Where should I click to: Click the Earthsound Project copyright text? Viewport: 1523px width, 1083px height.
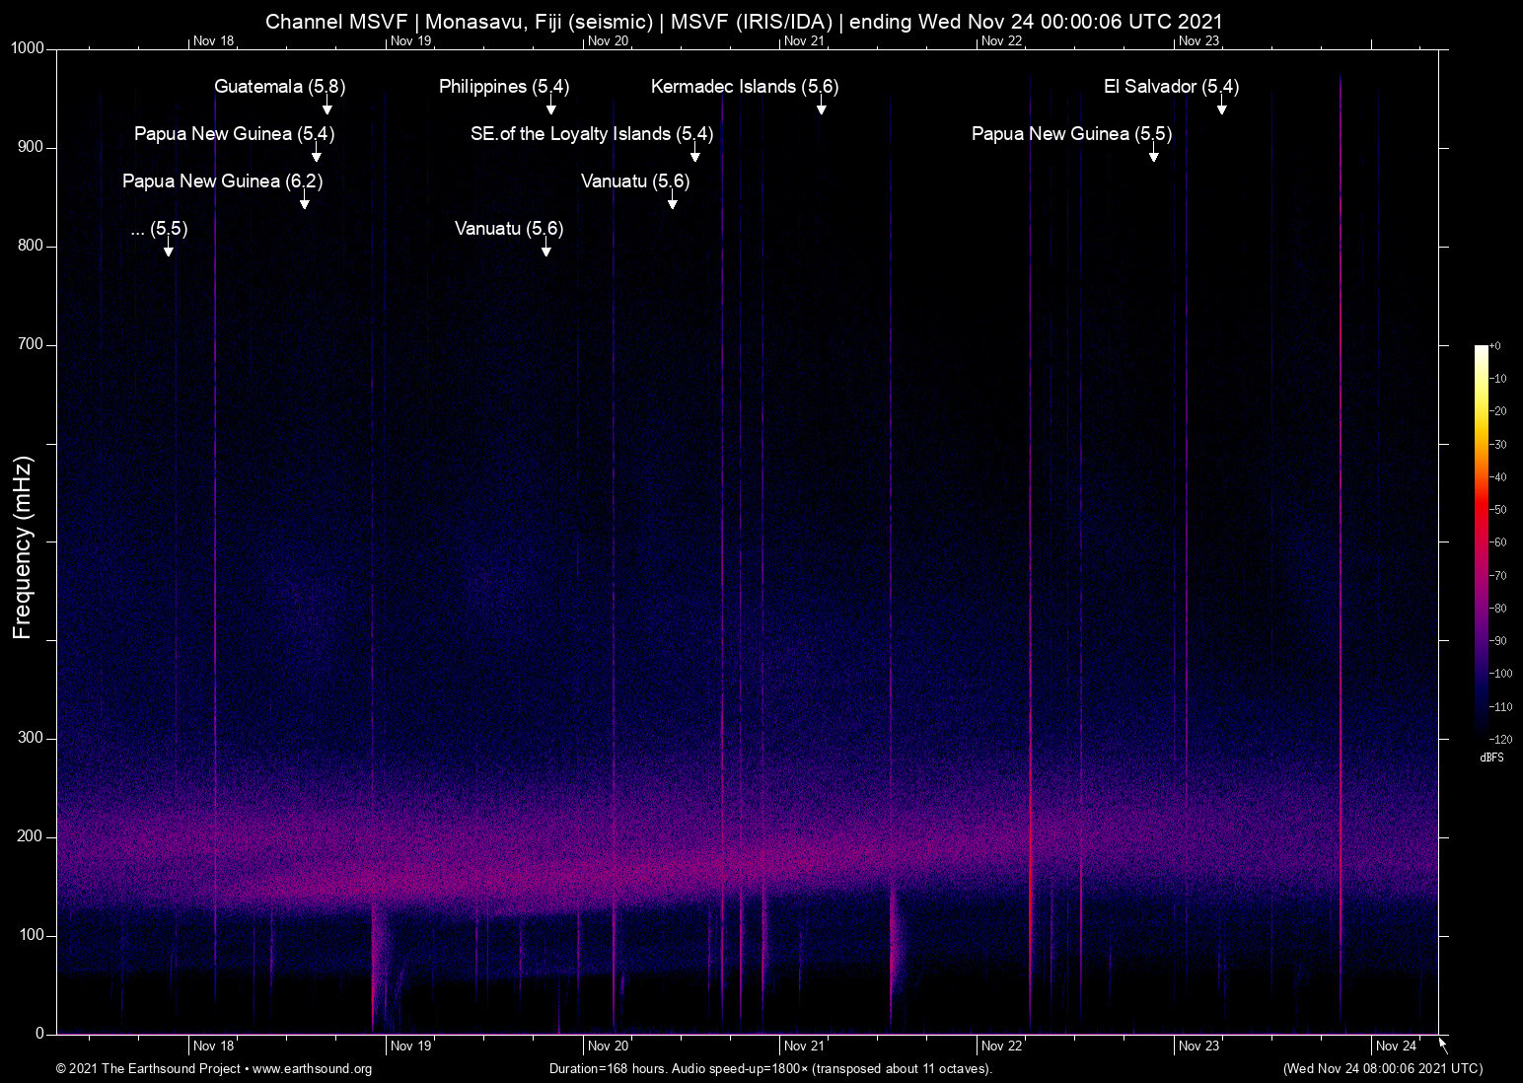[148, 1069]
